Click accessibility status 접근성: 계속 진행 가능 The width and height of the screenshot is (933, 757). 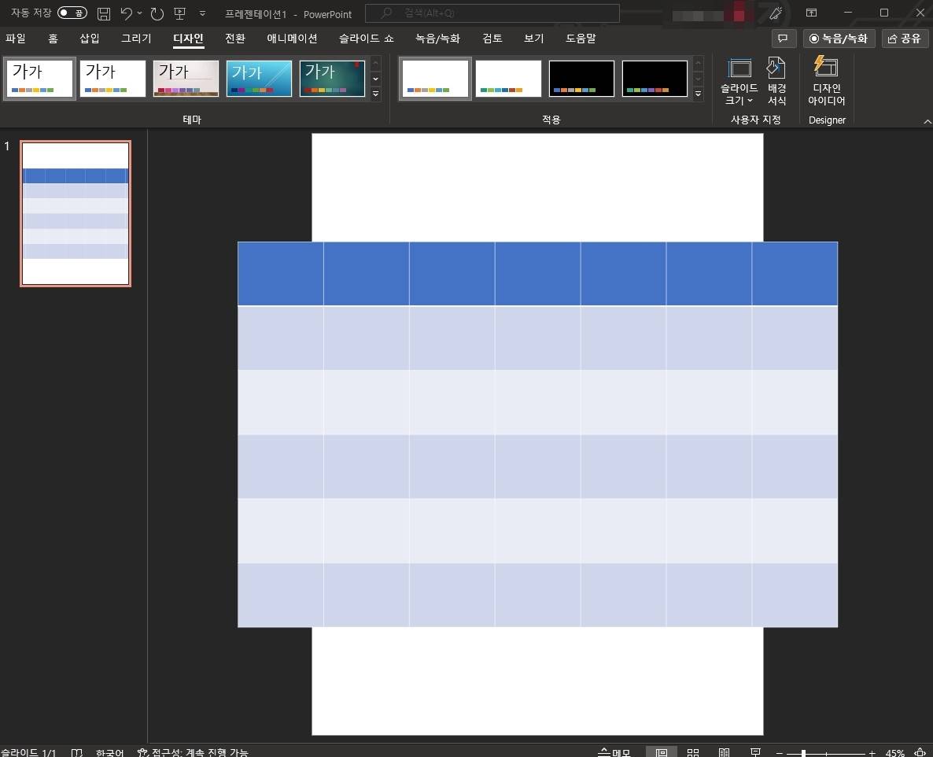coord(193,753)
